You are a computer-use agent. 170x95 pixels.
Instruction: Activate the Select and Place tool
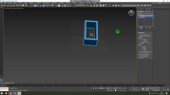(44, 5)
